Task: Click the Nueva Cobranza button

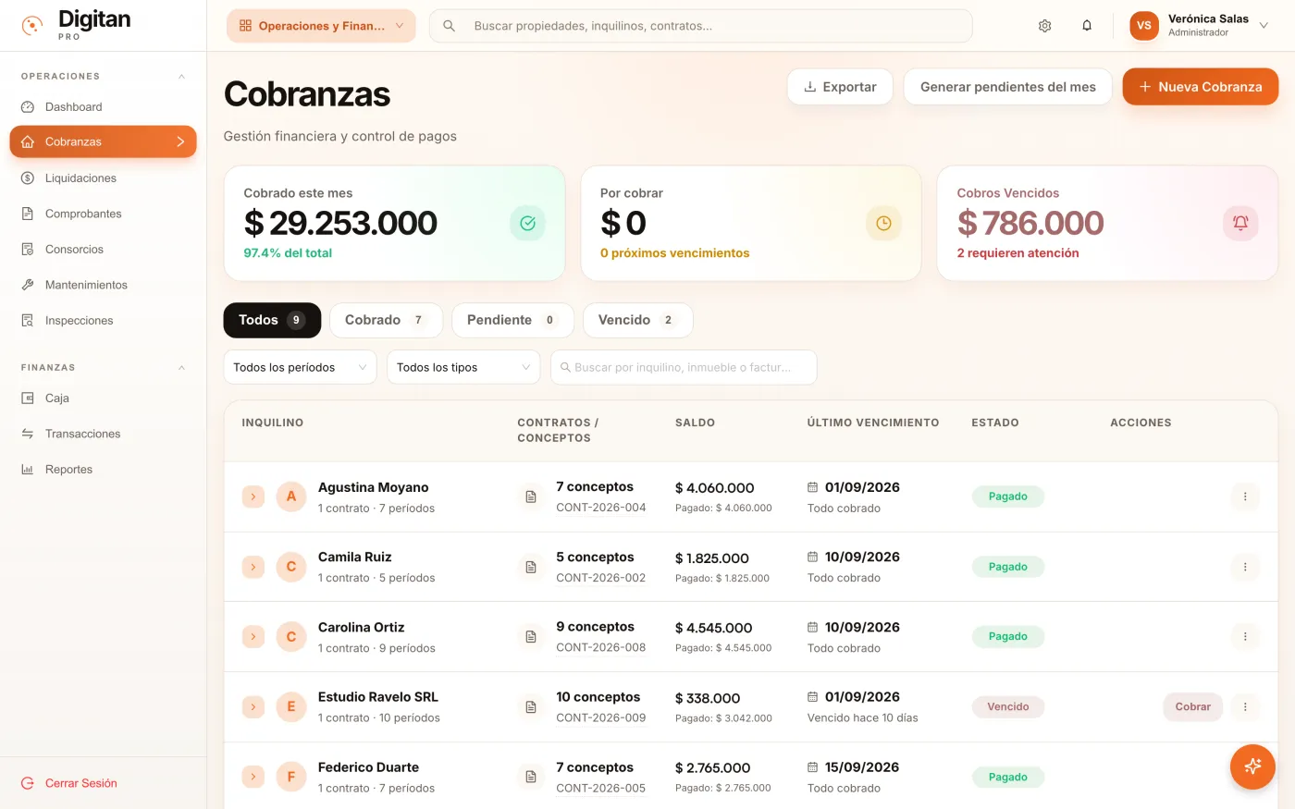Action: [1200, 87]
